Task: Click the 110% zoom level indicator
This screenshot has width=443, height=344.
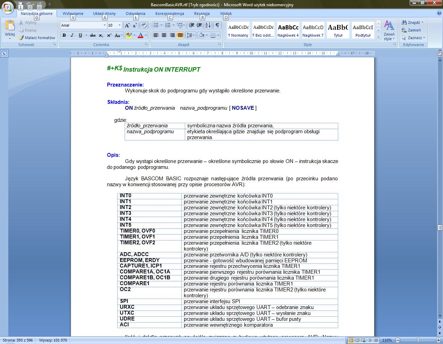Action: click(x=387, y=340)
